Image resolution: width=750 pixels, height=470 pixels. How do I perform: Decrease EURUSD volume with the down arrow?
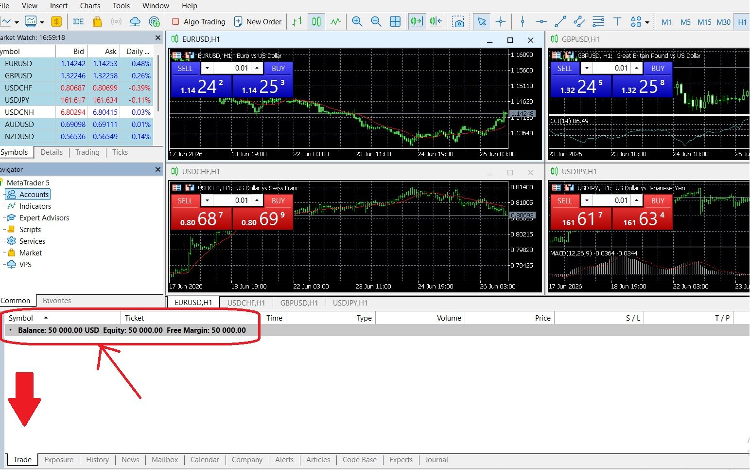pyautogui.click(x=207, y=69)
